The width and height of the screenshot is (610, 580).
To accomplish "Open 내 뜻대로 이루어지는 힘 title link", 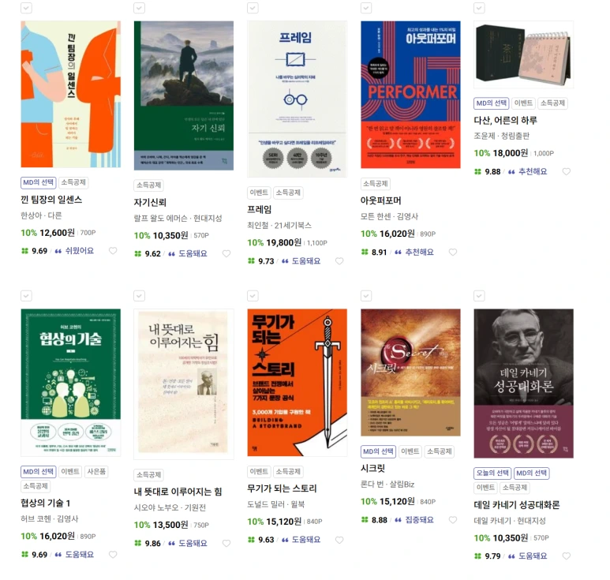I will tap(178, 492).
